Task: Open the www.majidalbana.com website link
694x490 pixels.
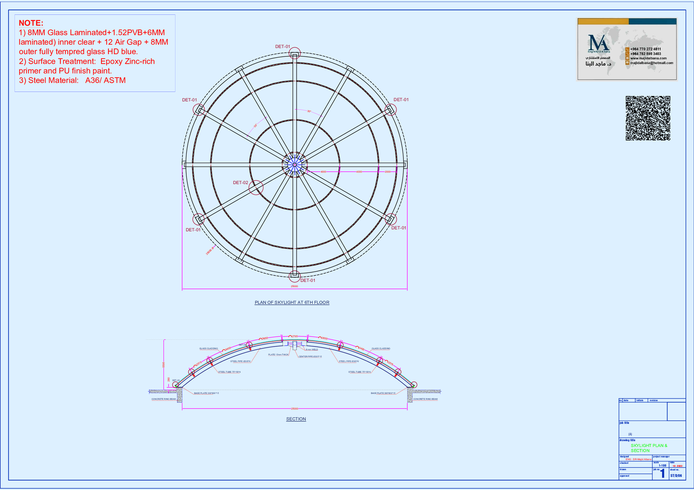Action: coord(648,58)
